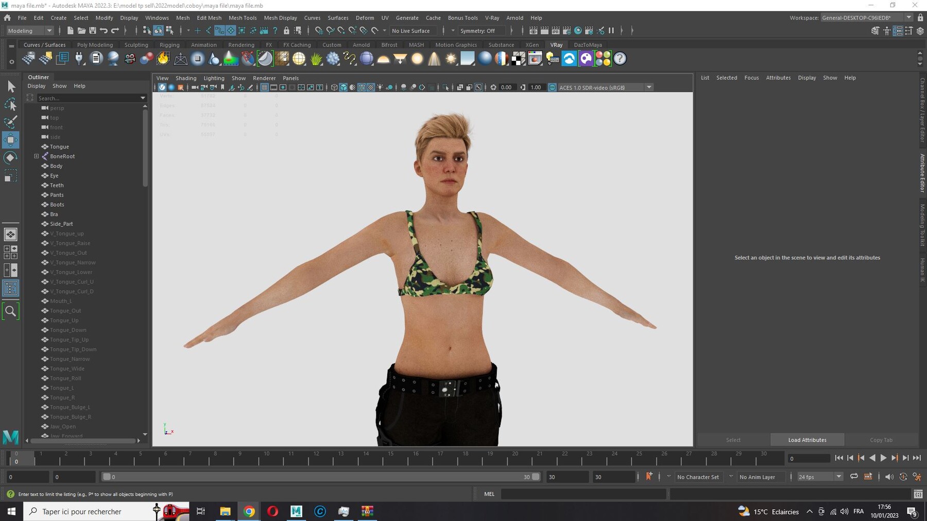Open viewport Renderer menu

point(264,78)
